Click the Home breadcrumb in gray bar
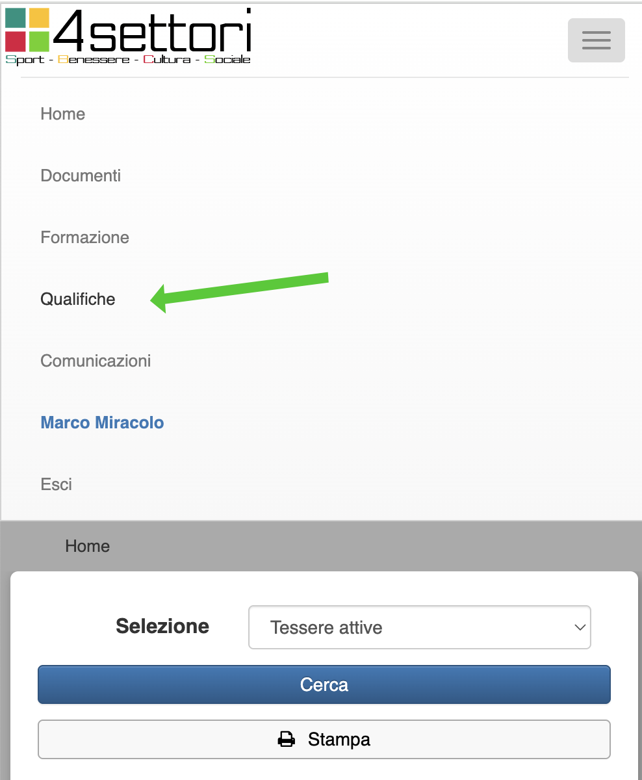The image size is (642, 780). point(88,546)
